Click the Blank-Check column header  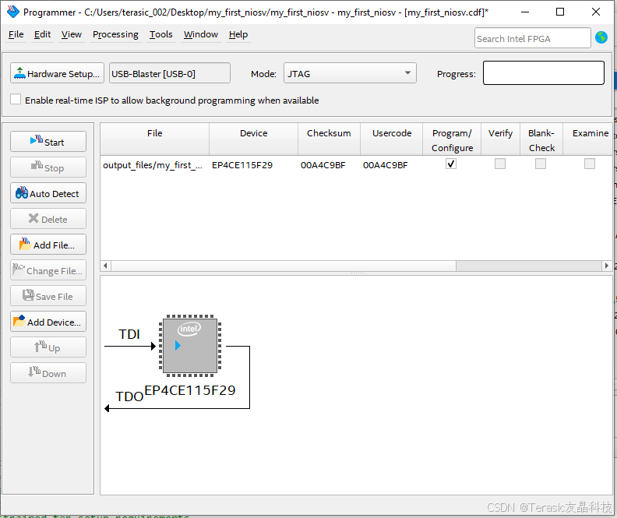point(541,139)
